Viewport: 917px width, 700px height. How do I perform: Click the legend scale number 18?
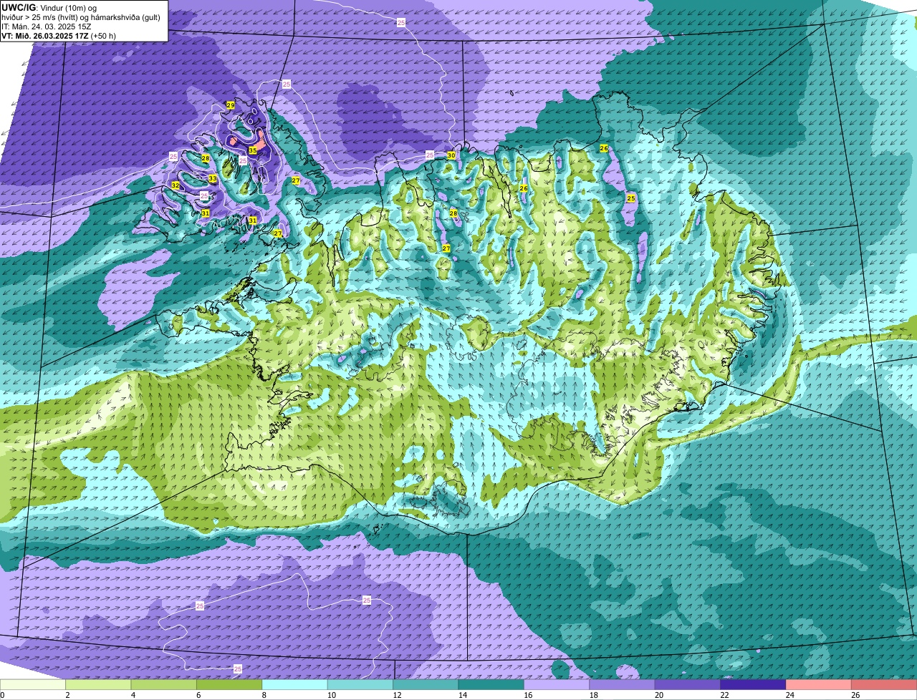point(592,695)
